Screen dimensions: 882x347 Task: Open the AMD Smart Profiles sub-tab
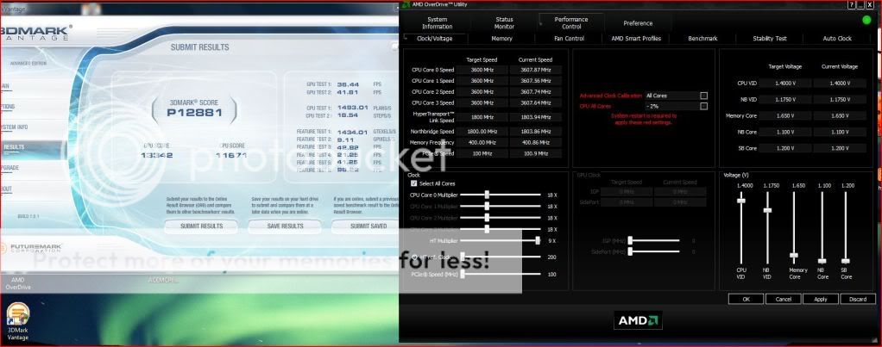pos(636,39)
